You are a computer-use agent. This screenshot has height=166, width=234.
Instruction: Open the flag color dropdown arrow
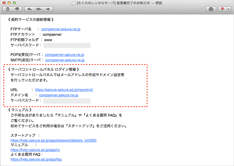click(x=229, y=9)
